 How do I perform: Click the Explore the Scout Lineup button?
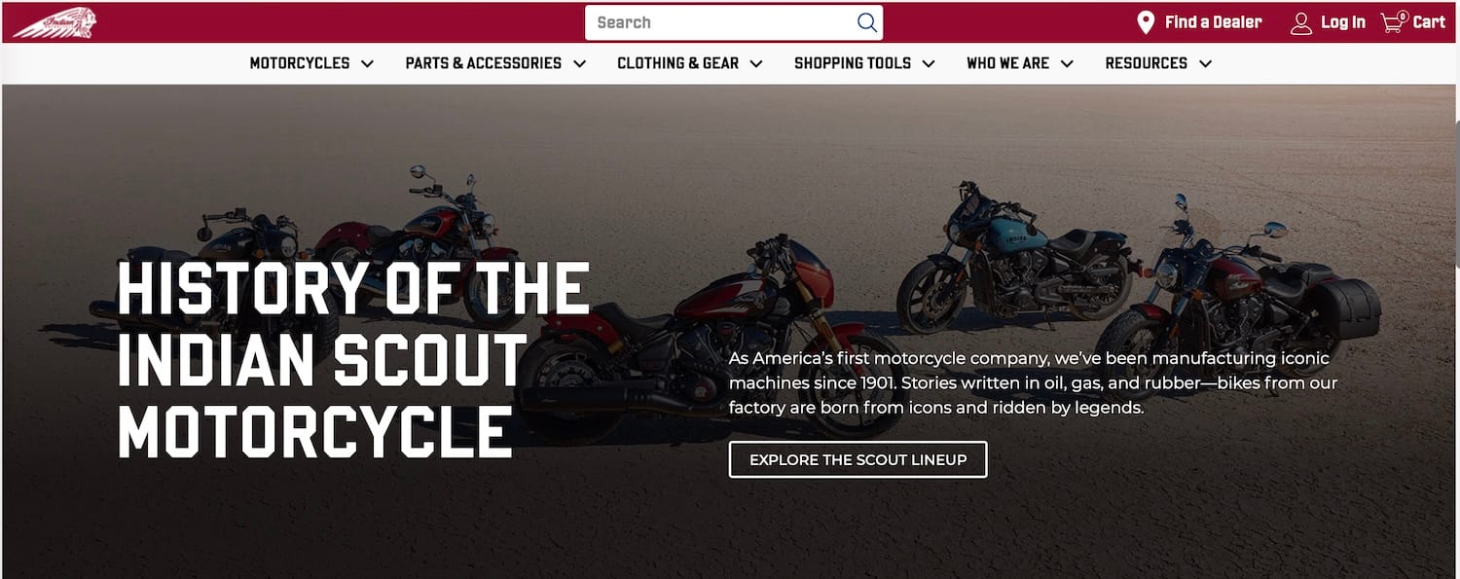858,459
